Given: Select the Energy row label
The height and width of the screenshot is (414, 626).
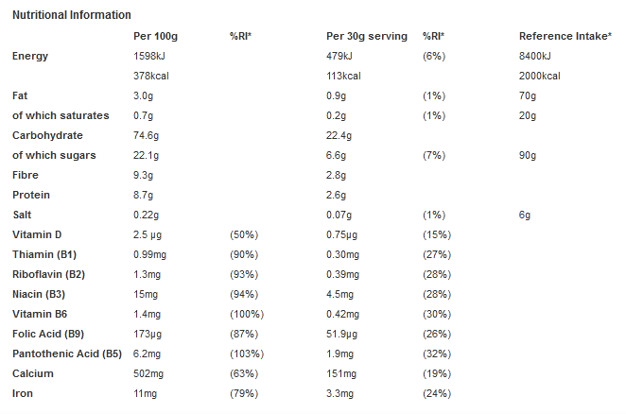Looking at the screenshot, I should click(29, 56).
